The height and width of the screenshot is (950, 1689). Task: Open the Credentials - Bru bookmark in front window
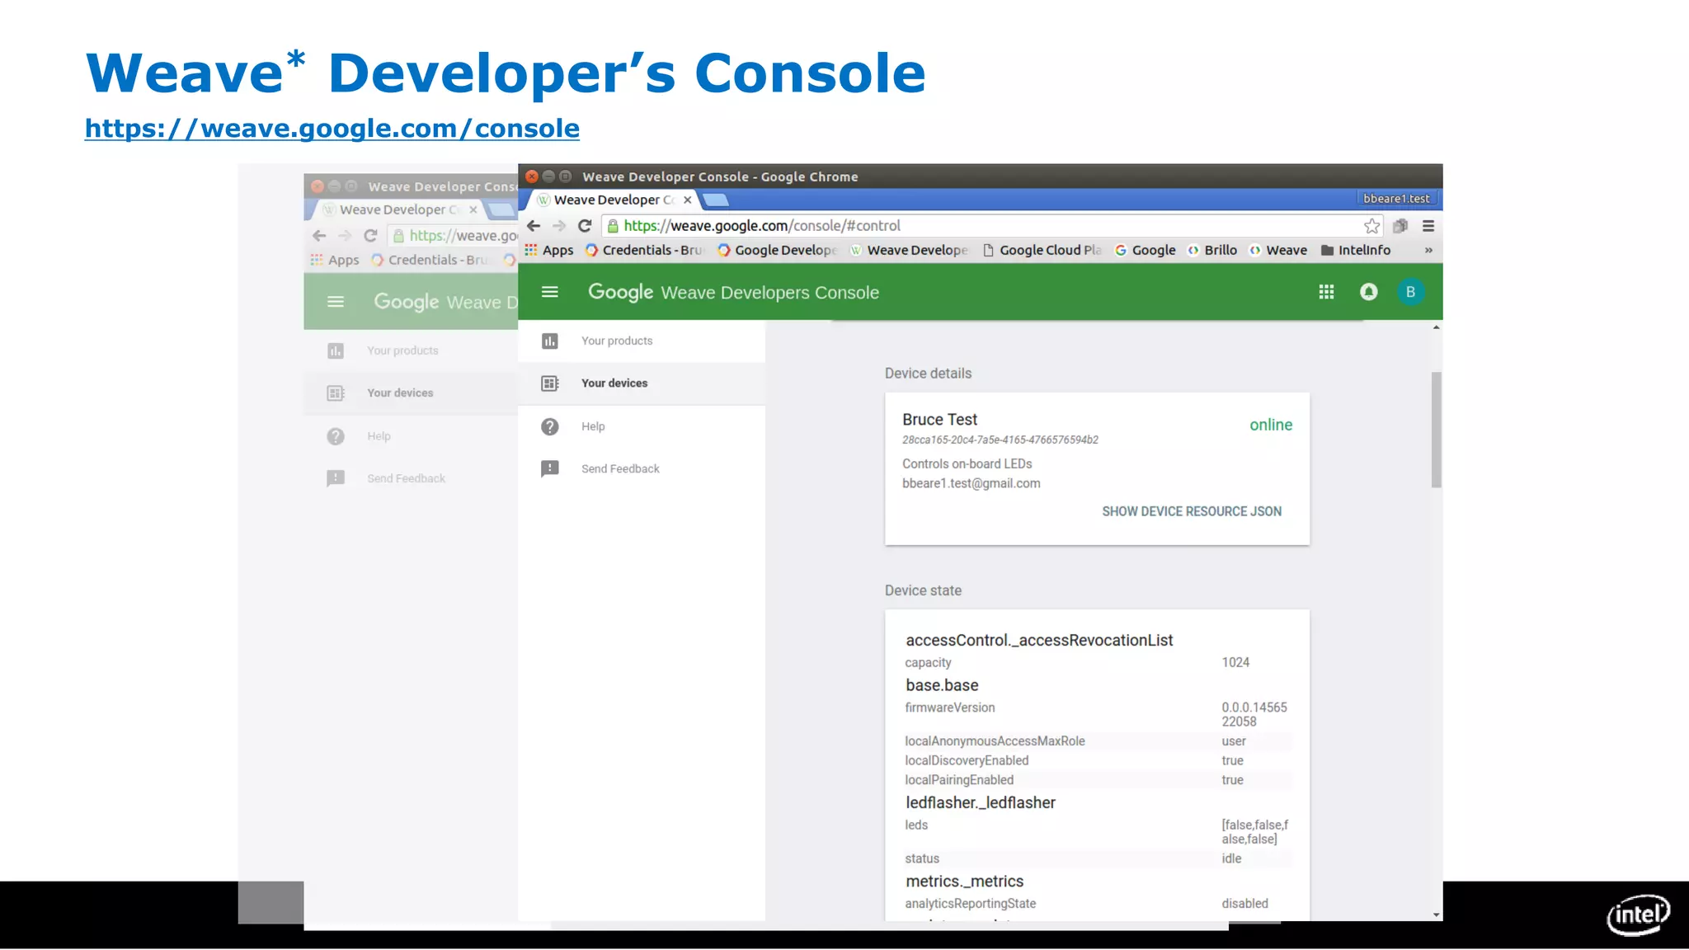643,250
